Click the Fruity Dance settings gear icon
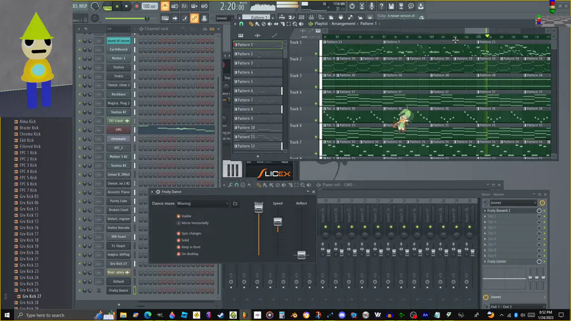 158,192
